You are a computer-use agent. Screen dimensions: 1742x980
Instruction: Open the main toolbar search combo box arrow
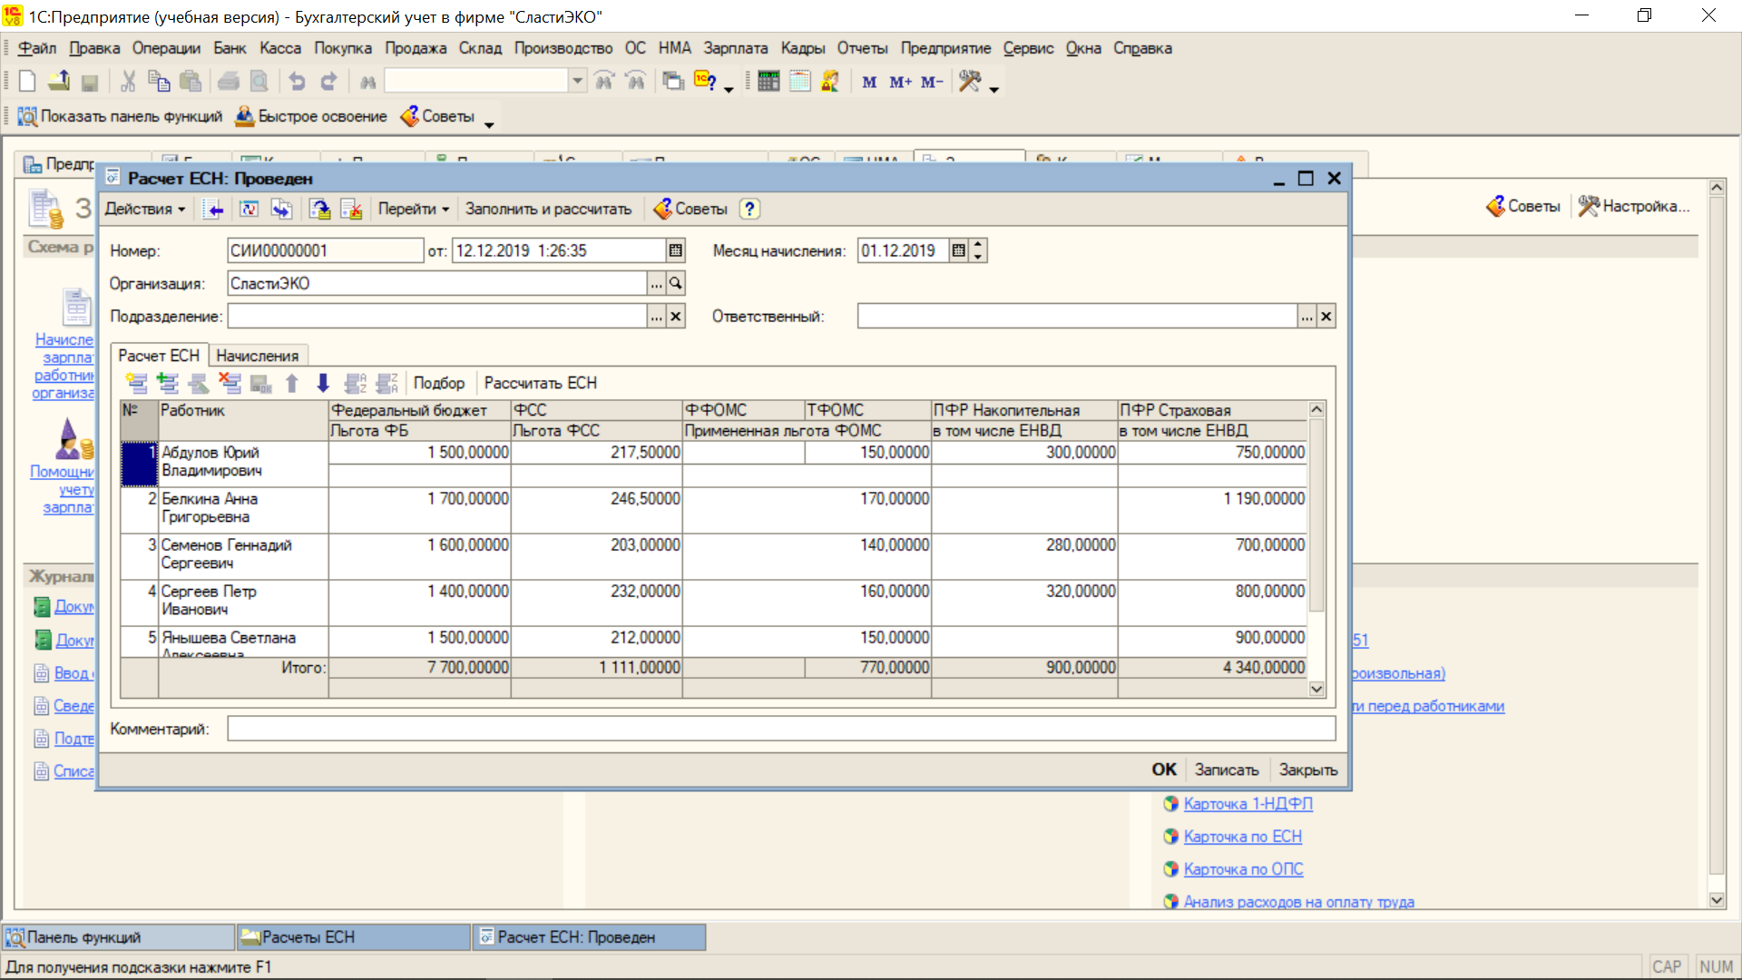click(577, 82)
